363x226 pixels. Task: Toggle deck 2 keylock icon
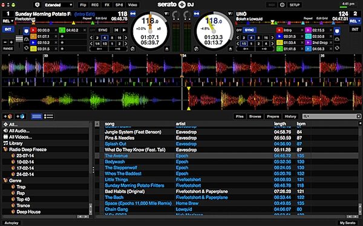(196, 14)
